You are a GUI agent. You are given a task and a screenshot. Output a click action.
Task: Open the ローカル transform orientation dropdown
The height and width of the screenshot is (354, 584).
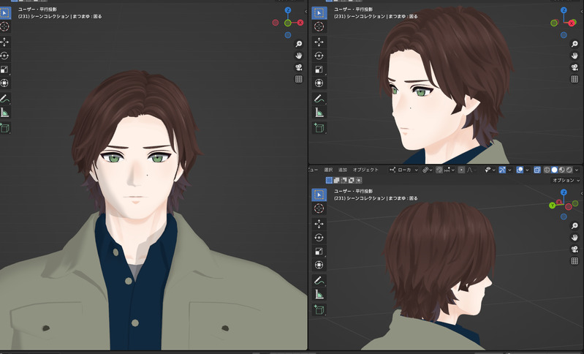[x=403, y=170]
